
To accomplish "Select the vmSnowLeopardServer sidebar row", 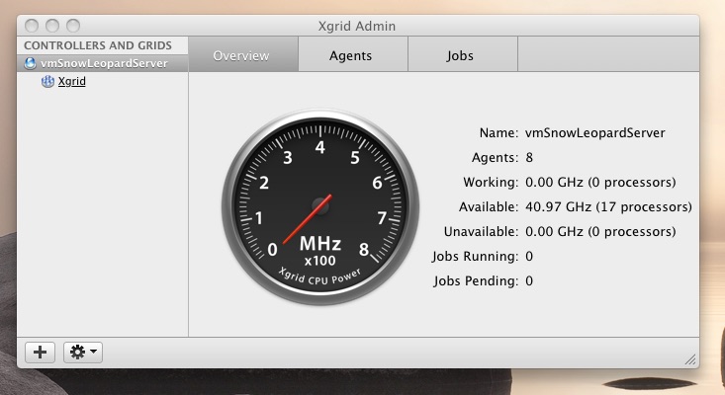I will (103, 63).
